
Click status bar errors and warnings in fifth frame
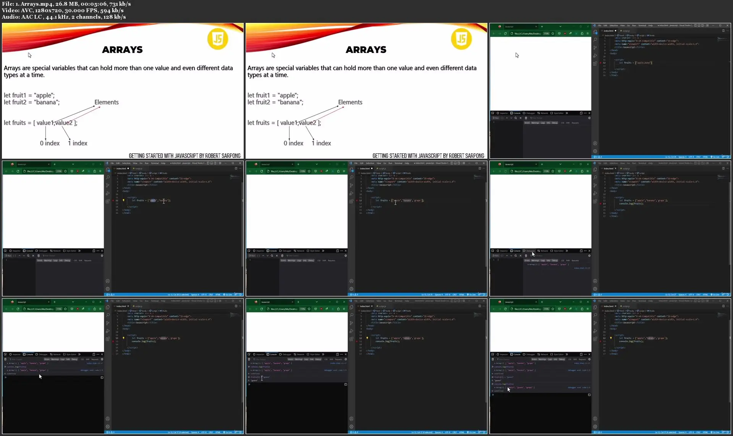(354, 294)
